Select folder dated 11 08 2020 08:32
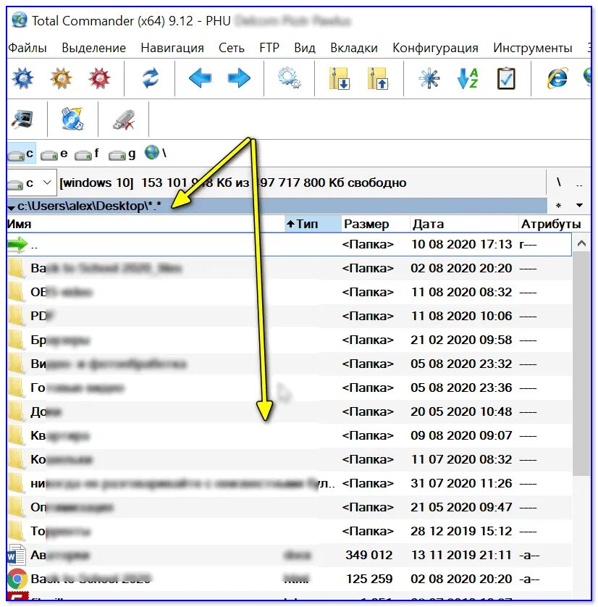 (289, 292)
